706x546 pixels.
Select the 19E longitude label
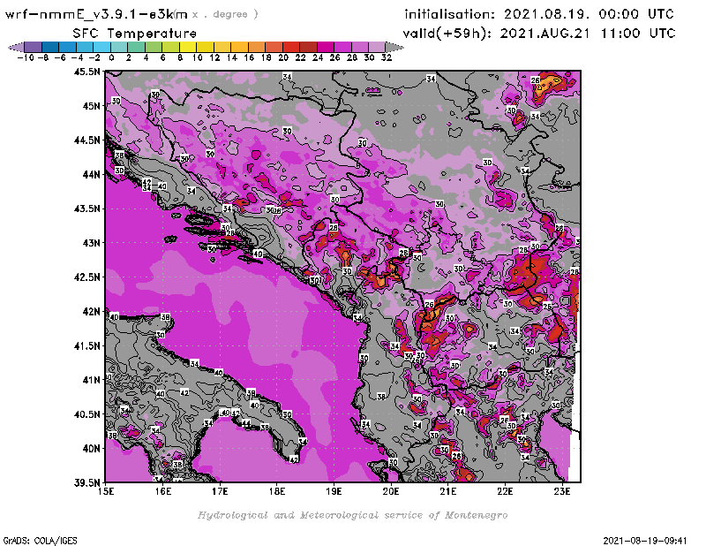pos(334,491)
